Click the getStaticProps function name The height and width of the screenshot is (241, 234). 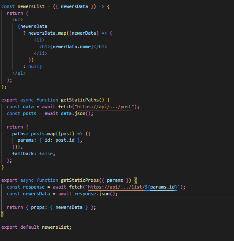point(80,180)
